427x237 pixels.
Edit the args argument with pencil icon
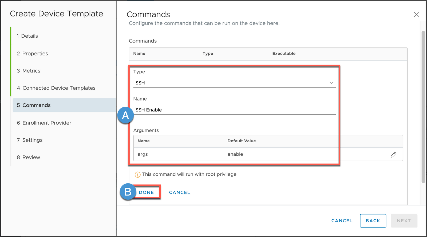[393, 155]
